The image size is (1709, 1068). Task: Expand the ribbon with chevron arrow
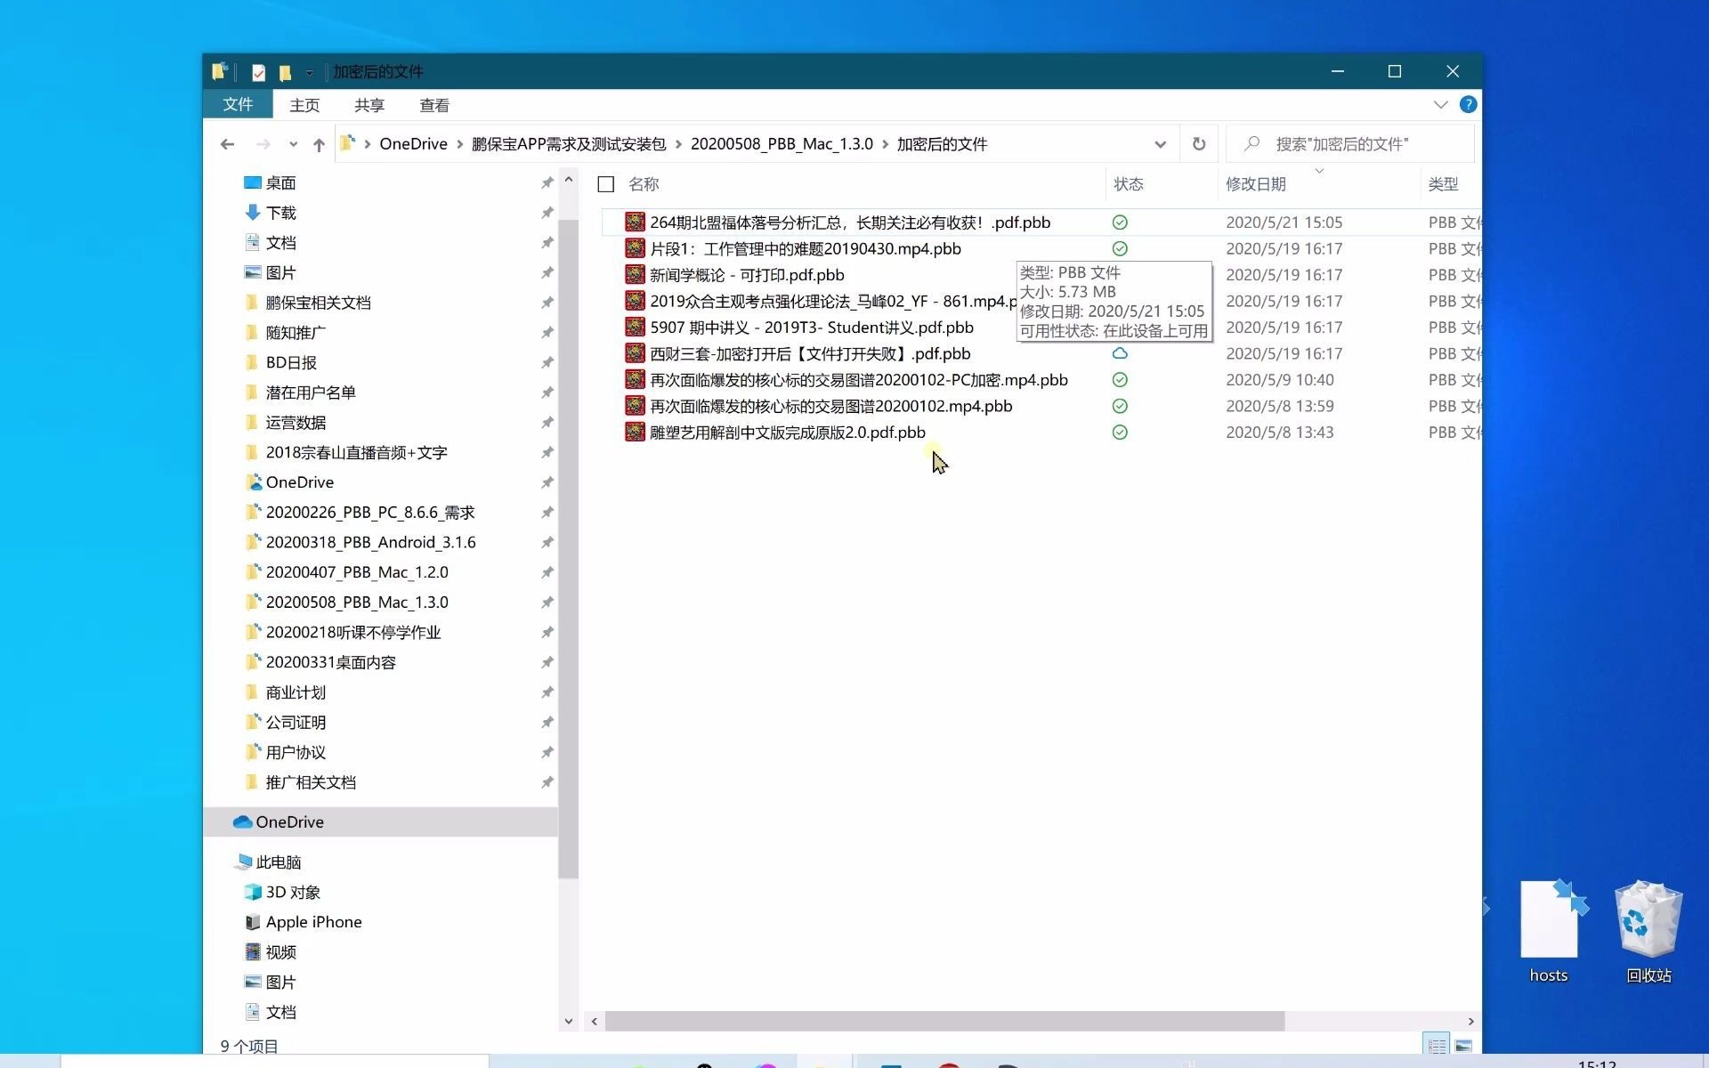(x=1440, y=105)
